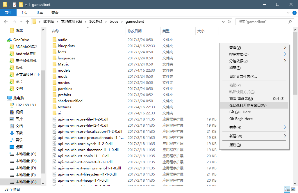This screenshot has height=193, width=298.
Task: Select the shadersunified folder name
Action: (70, 101)
